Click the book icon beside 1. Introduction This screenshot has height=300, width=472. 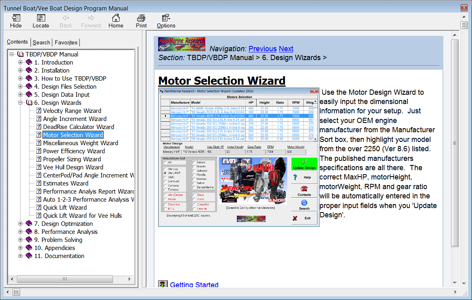29,62
